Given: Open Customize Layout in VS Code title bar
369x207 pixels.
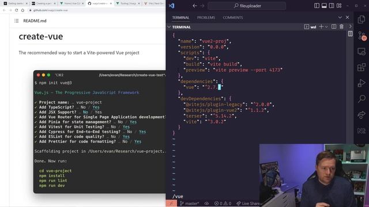Looking at the screenshot, I should click(x=339, y=6).
